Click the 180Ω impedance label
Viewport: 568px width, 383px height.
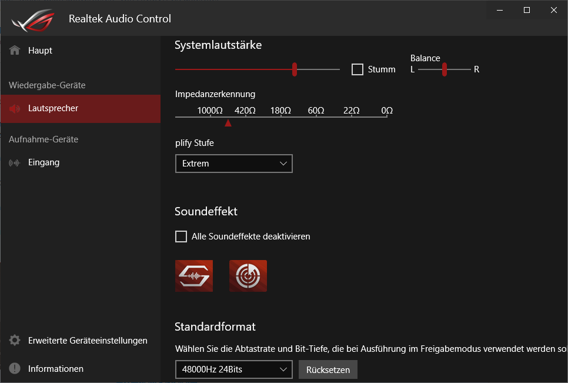(x=280, y=111)
